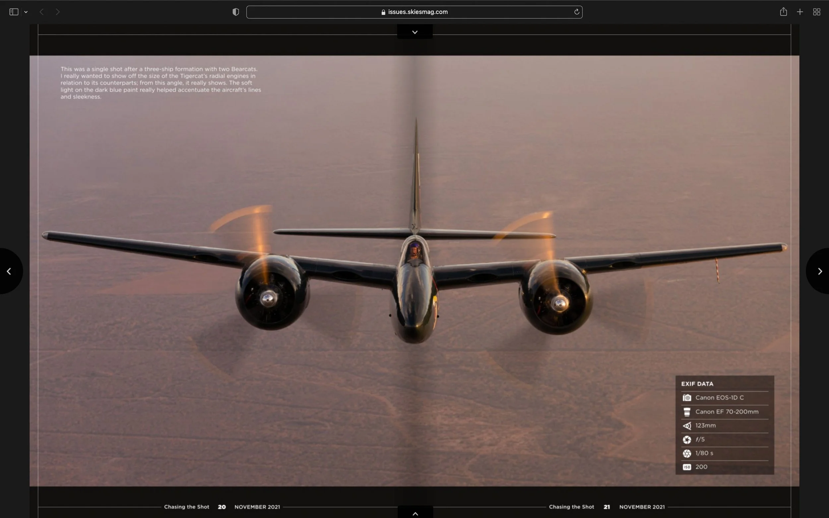Click the page number 21
The image size is (829, 518).
click(606, 507)
